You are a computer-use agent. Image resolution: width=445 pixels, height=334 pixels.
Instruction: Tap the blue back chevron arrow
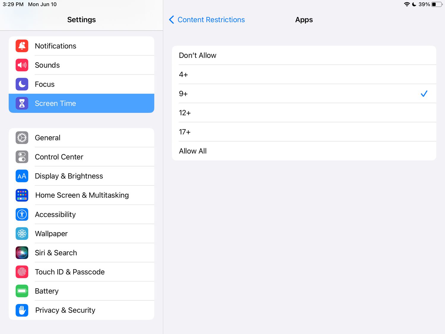171,20
